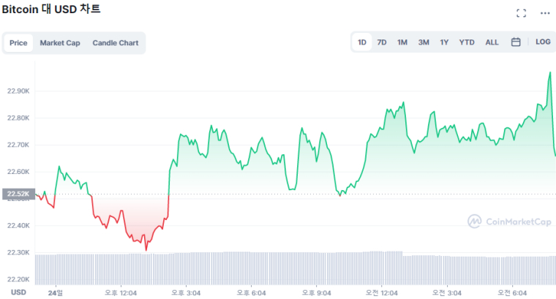This screenshot has height=299, width=556.
Task: Click the CoinMarketCap watermark logo
Action: 509,221
